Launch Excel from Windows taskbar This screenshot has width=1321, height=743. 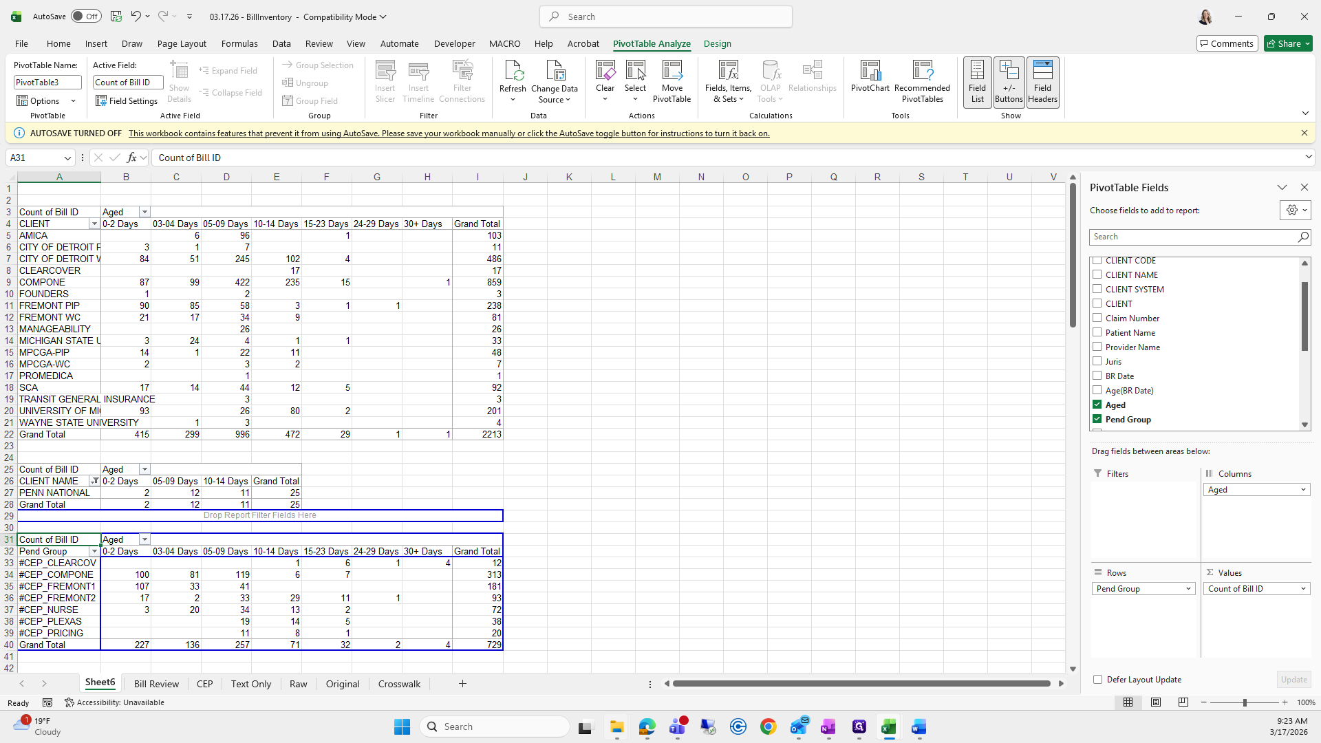888,727
